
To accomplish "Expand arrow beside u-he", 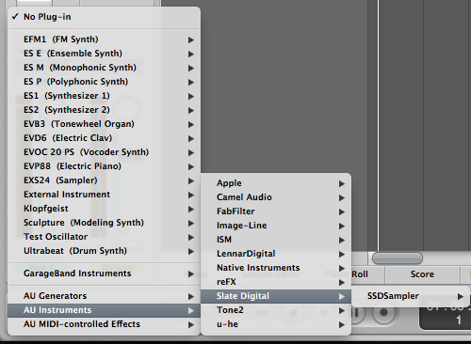I will (x=342, y=325).
